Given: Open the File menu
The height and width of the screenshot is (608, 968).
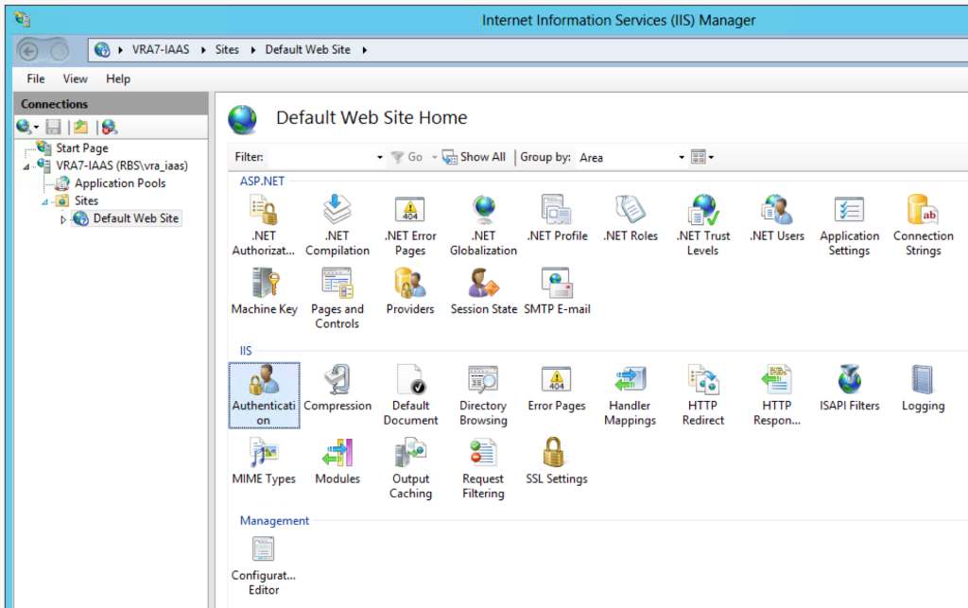Looking at the screenshot, I should (34, 78).
